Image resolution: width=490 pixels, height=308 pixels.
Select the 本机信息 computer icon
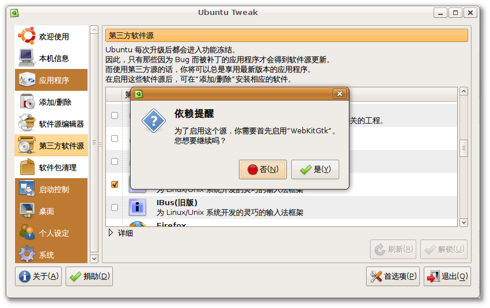coord(26,58)
